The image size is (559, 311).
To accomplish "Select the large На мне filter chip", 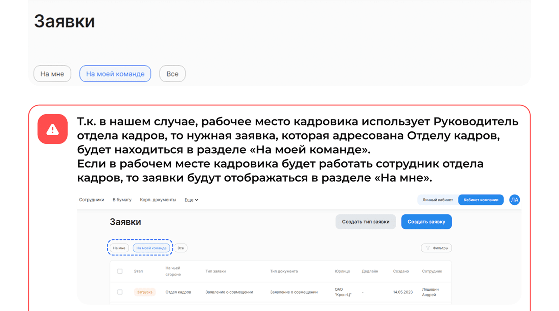I will [x=52, y=74].
